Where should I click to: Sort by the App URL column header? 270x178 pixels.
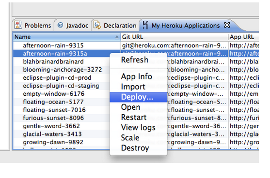pyautogui.click(x=244, y=37)
